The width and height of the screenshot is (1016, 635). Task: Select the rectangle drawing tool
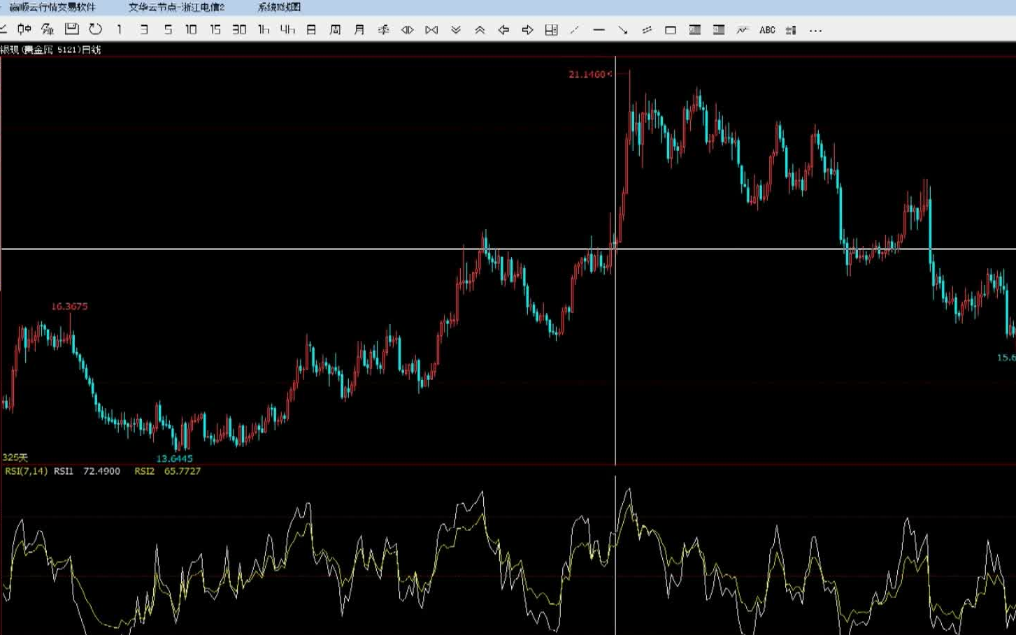(671, 30)
